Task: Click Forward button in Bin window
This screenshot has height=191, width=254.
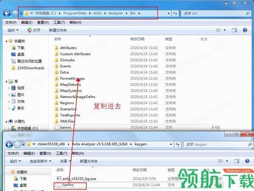Action: point(15,14)
